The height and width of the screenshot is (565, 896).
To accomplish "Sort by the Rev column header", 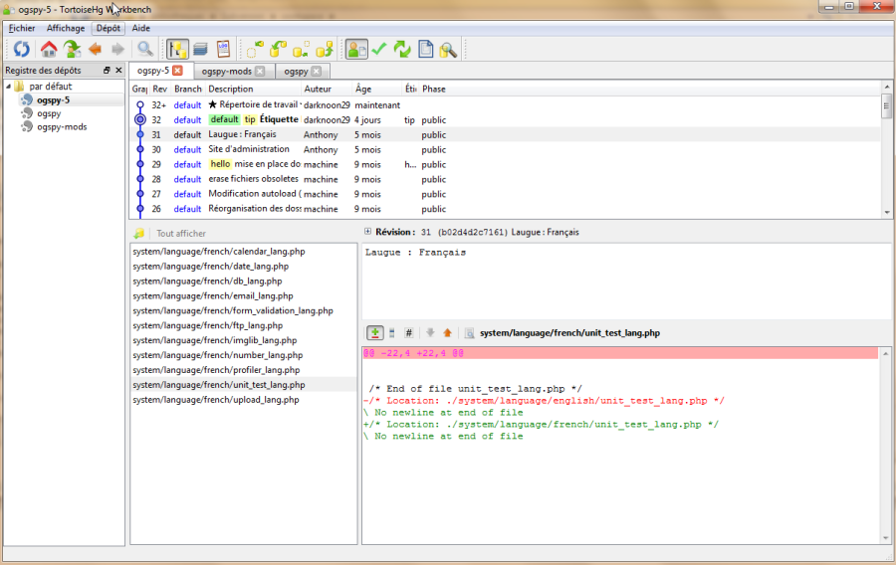I will (x=160, y=90).
